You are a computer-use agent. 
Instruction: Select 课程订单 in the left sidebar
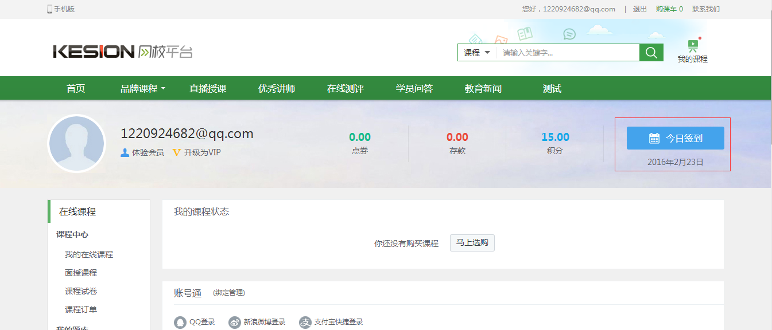coord(81,309)
